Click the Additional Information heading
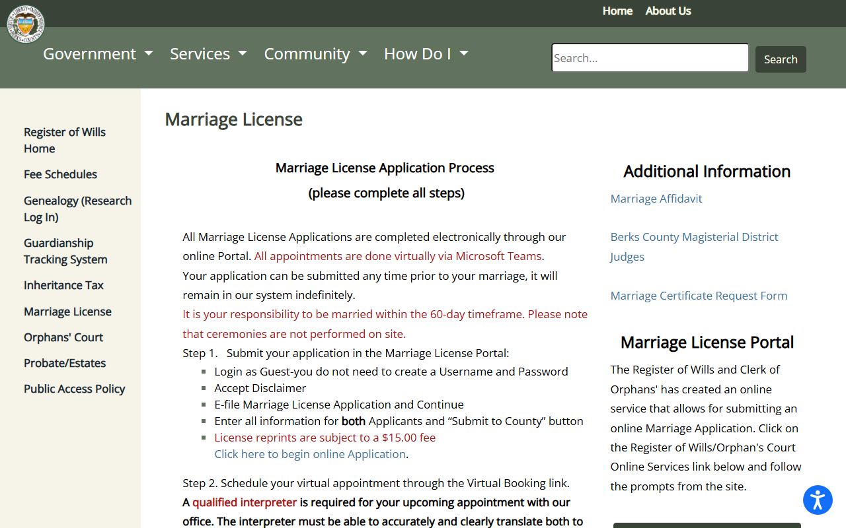846x528 pixels. [707, 172]
